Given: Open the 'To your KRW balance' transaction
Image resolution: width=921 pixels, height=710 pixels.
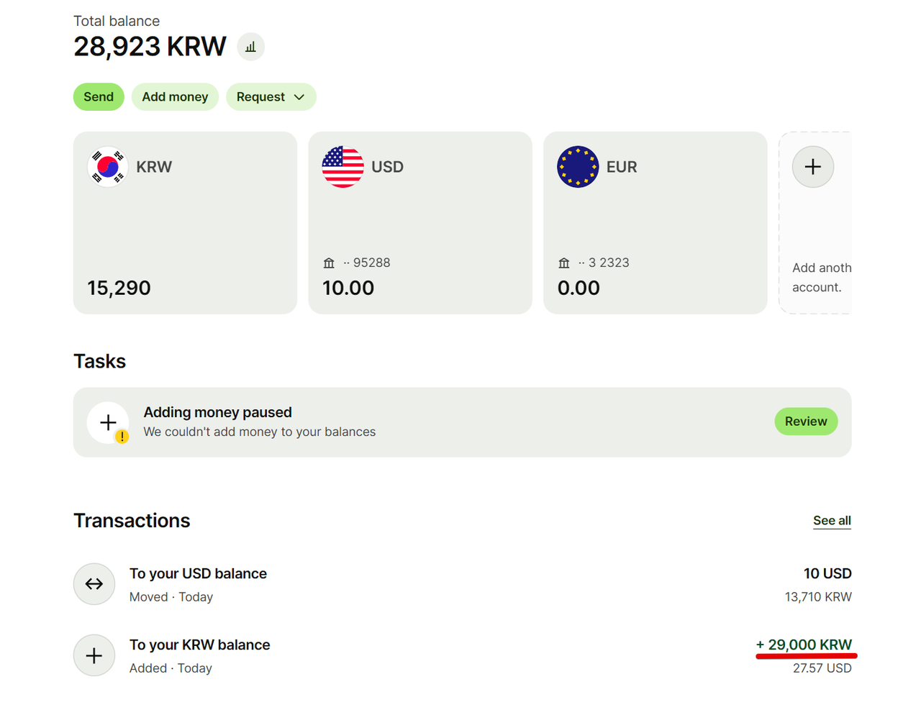Looking at the screenshot, I should tap(462, 655).
